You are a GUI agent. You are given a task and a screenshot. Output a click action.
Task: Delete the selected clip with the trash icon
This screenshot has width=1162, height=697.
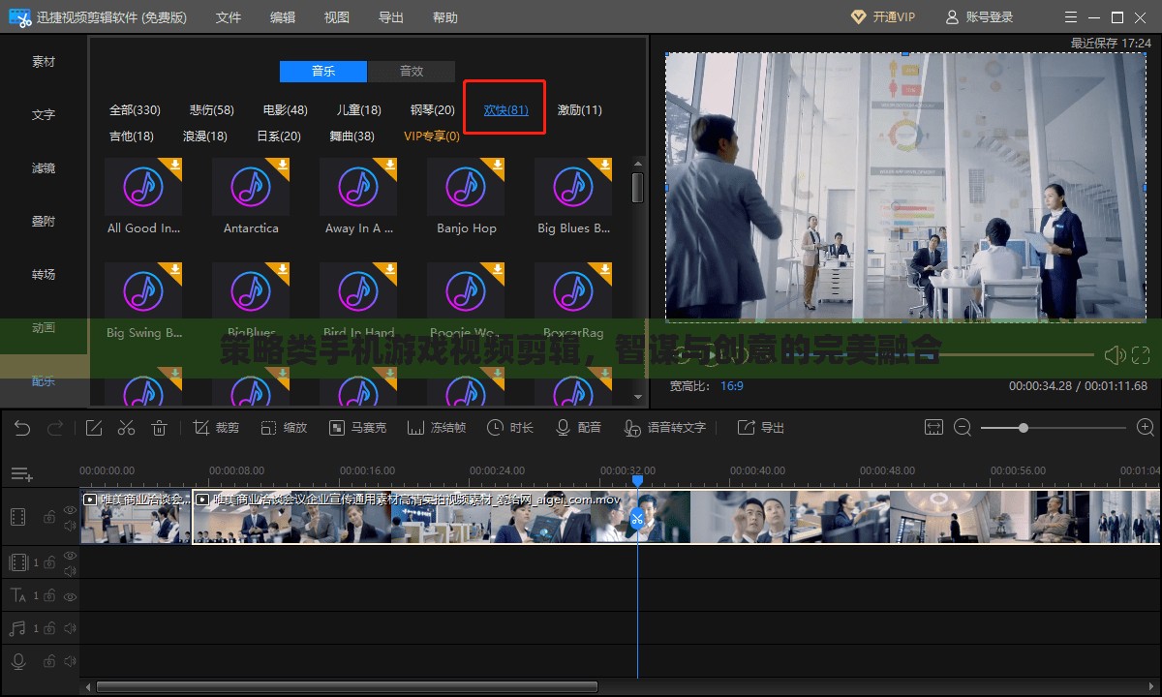(x=160, y=428)
